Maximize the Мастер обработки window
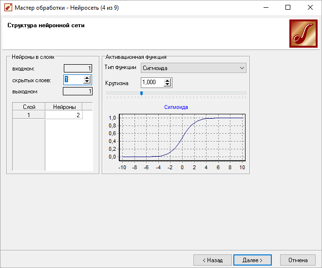The image size is (322, 268). [288, 8]
